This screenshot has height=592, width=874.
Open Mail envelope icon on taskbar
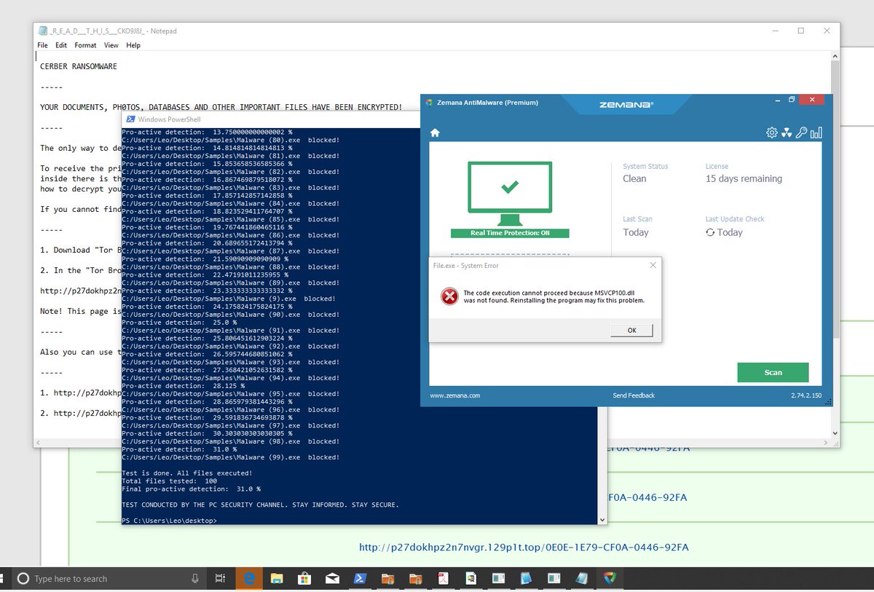tap(332, 579)
